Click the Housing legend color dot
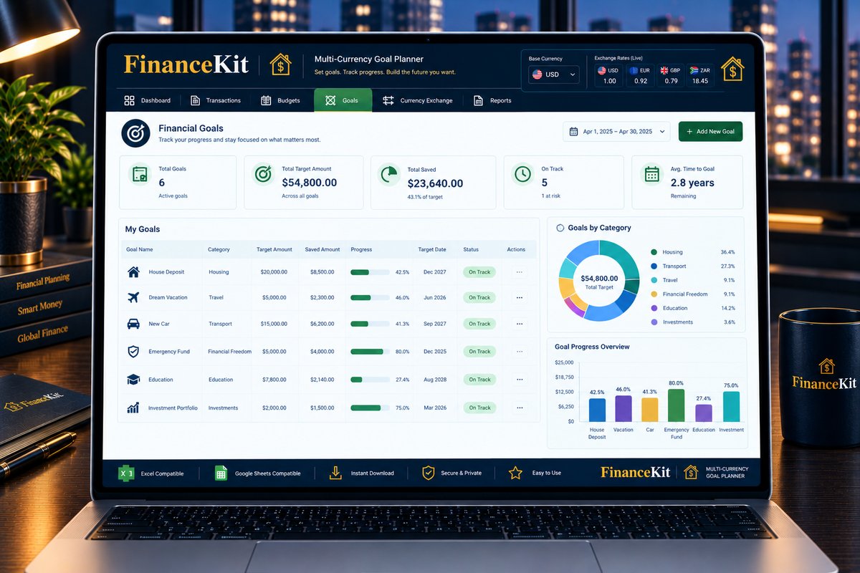Viewport: 860px width, 573px height. click(654, 252)
